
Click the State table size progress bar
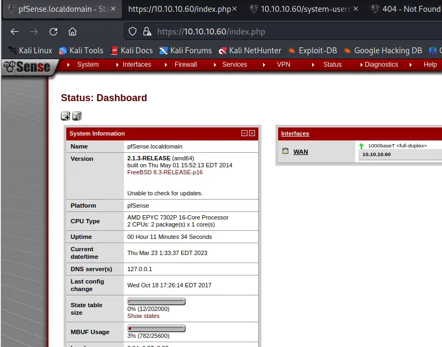[156, 301]
